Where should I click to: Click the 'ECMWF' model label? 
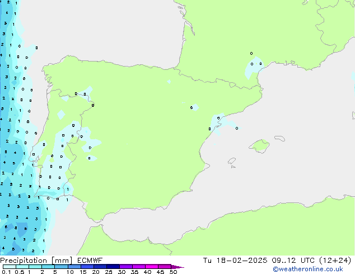90,261
